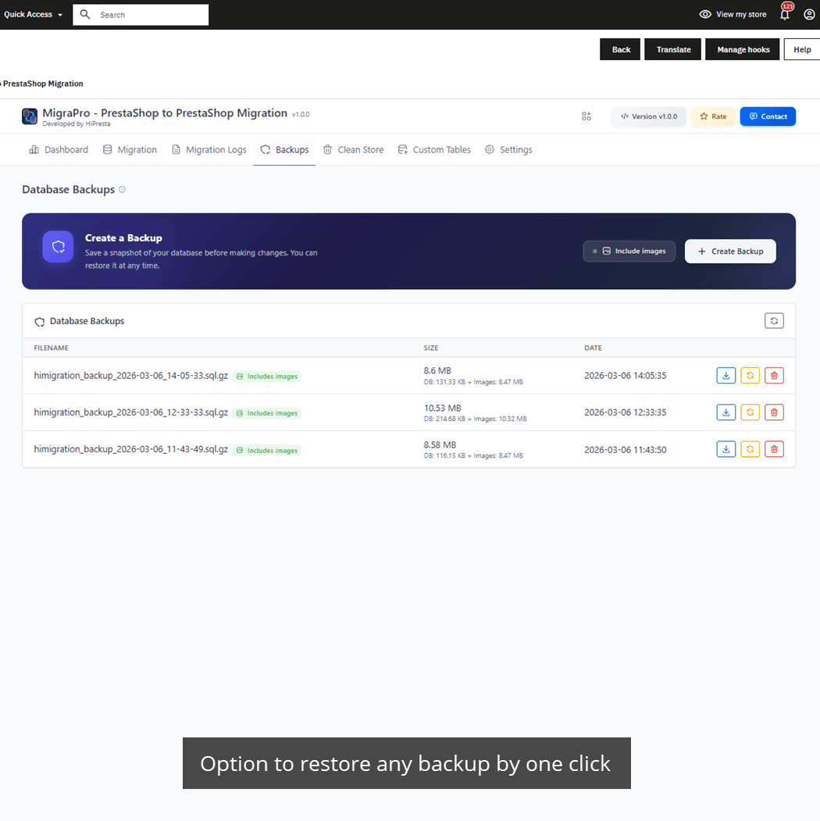Select the Backups tab
The image size is (820, 821).
[x=285, y=150]
